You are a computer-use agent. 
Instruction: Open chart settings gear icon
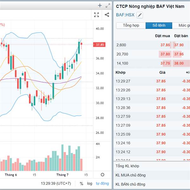pos(102,175)
